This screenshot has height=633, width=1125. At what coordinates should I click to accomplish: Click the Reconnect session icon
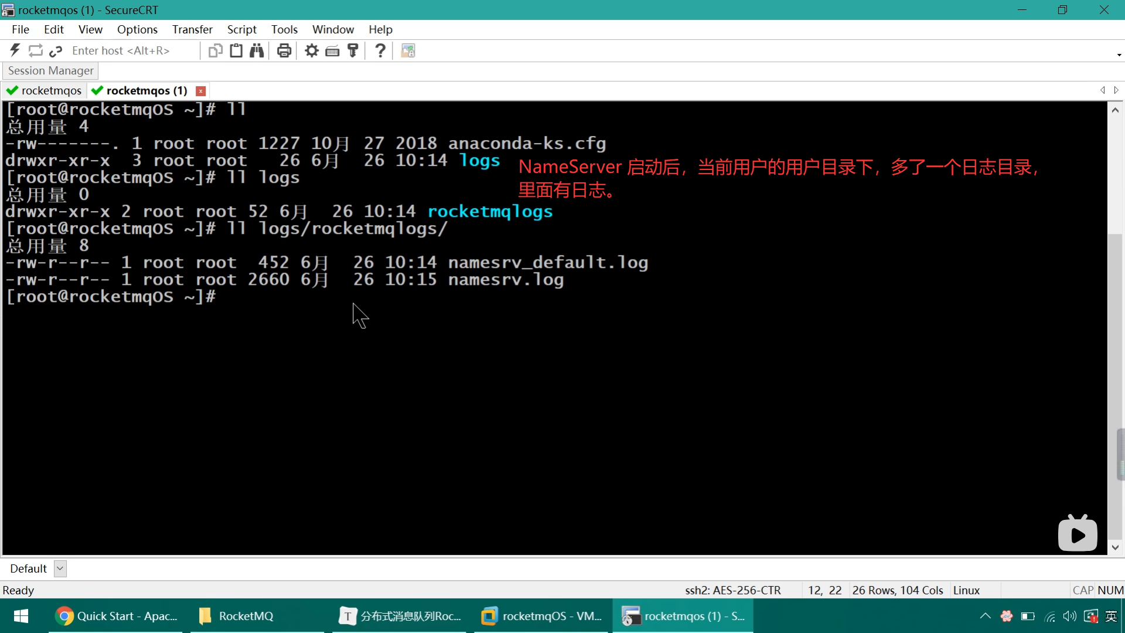pos(35,50)
